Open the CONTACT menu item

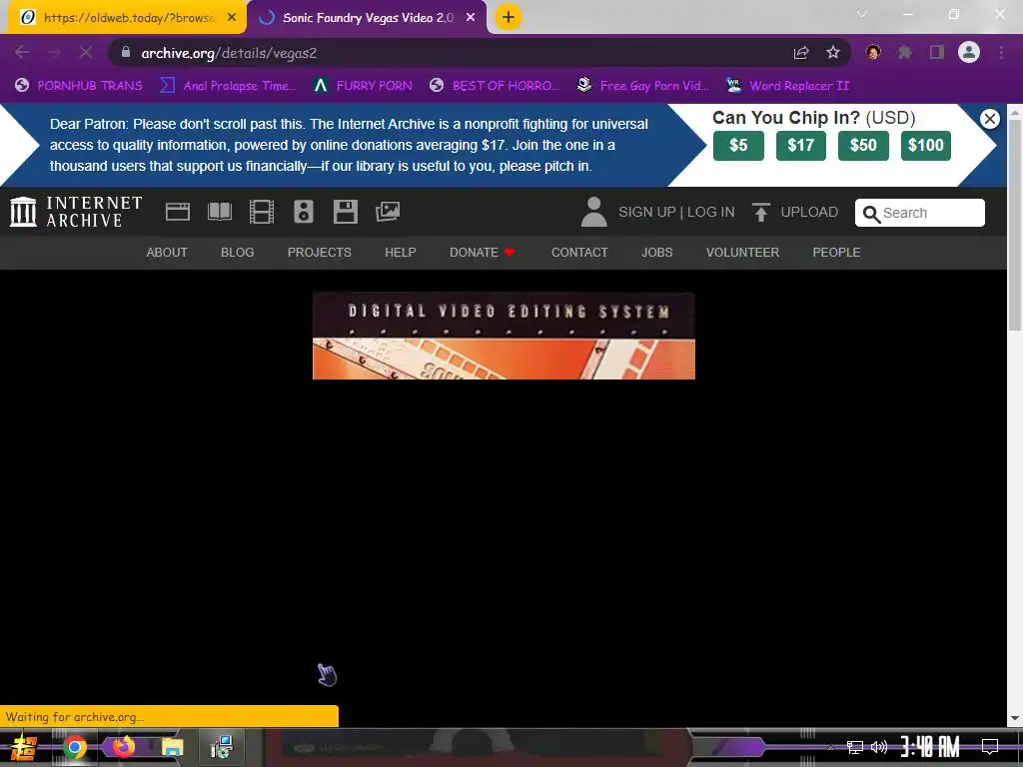pyautogui.click(x=579, y=253)
